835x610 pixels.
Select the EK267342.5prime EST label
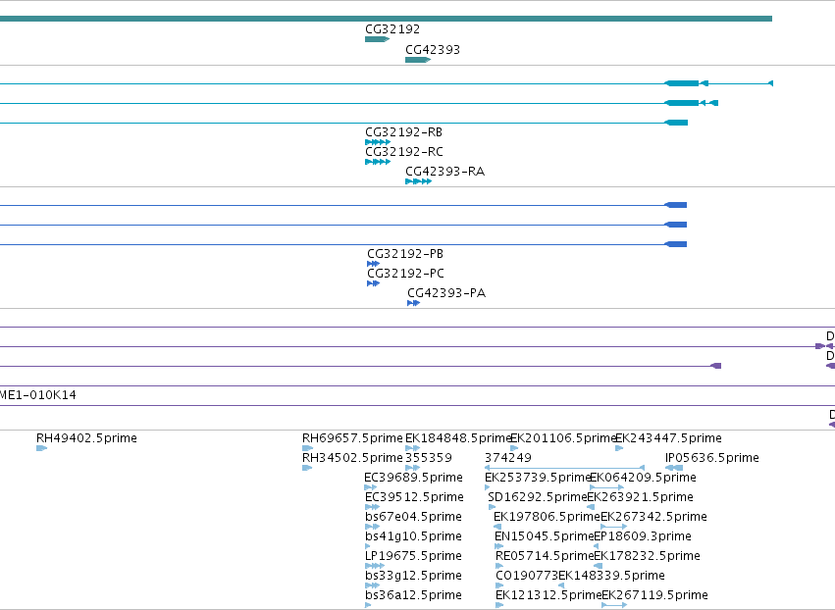(x=653, y=517)
